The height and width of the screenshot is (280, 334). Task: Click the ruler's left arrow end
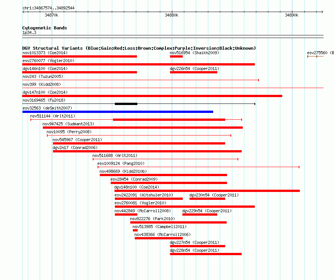[23, 12]
